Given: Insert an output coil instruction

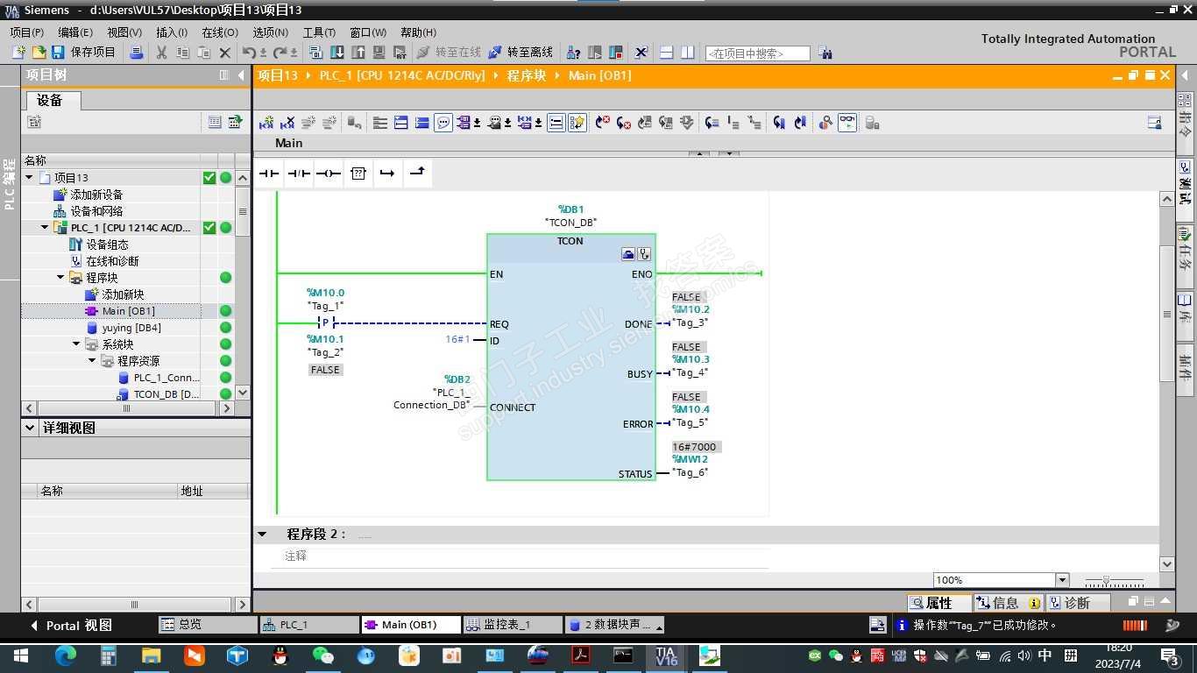Looking at the screenshot, I should (x=329, y=174).
